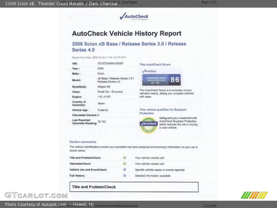Click the Buyback Protection seal icon
Screen dimensions: 277x208
tap(149, 125)
